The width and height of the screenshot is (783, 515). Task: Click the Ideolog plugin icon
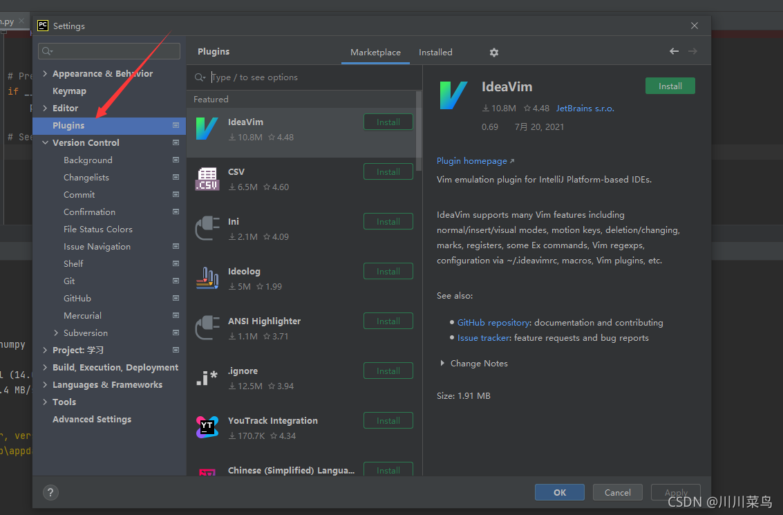[x=207, y=278]
